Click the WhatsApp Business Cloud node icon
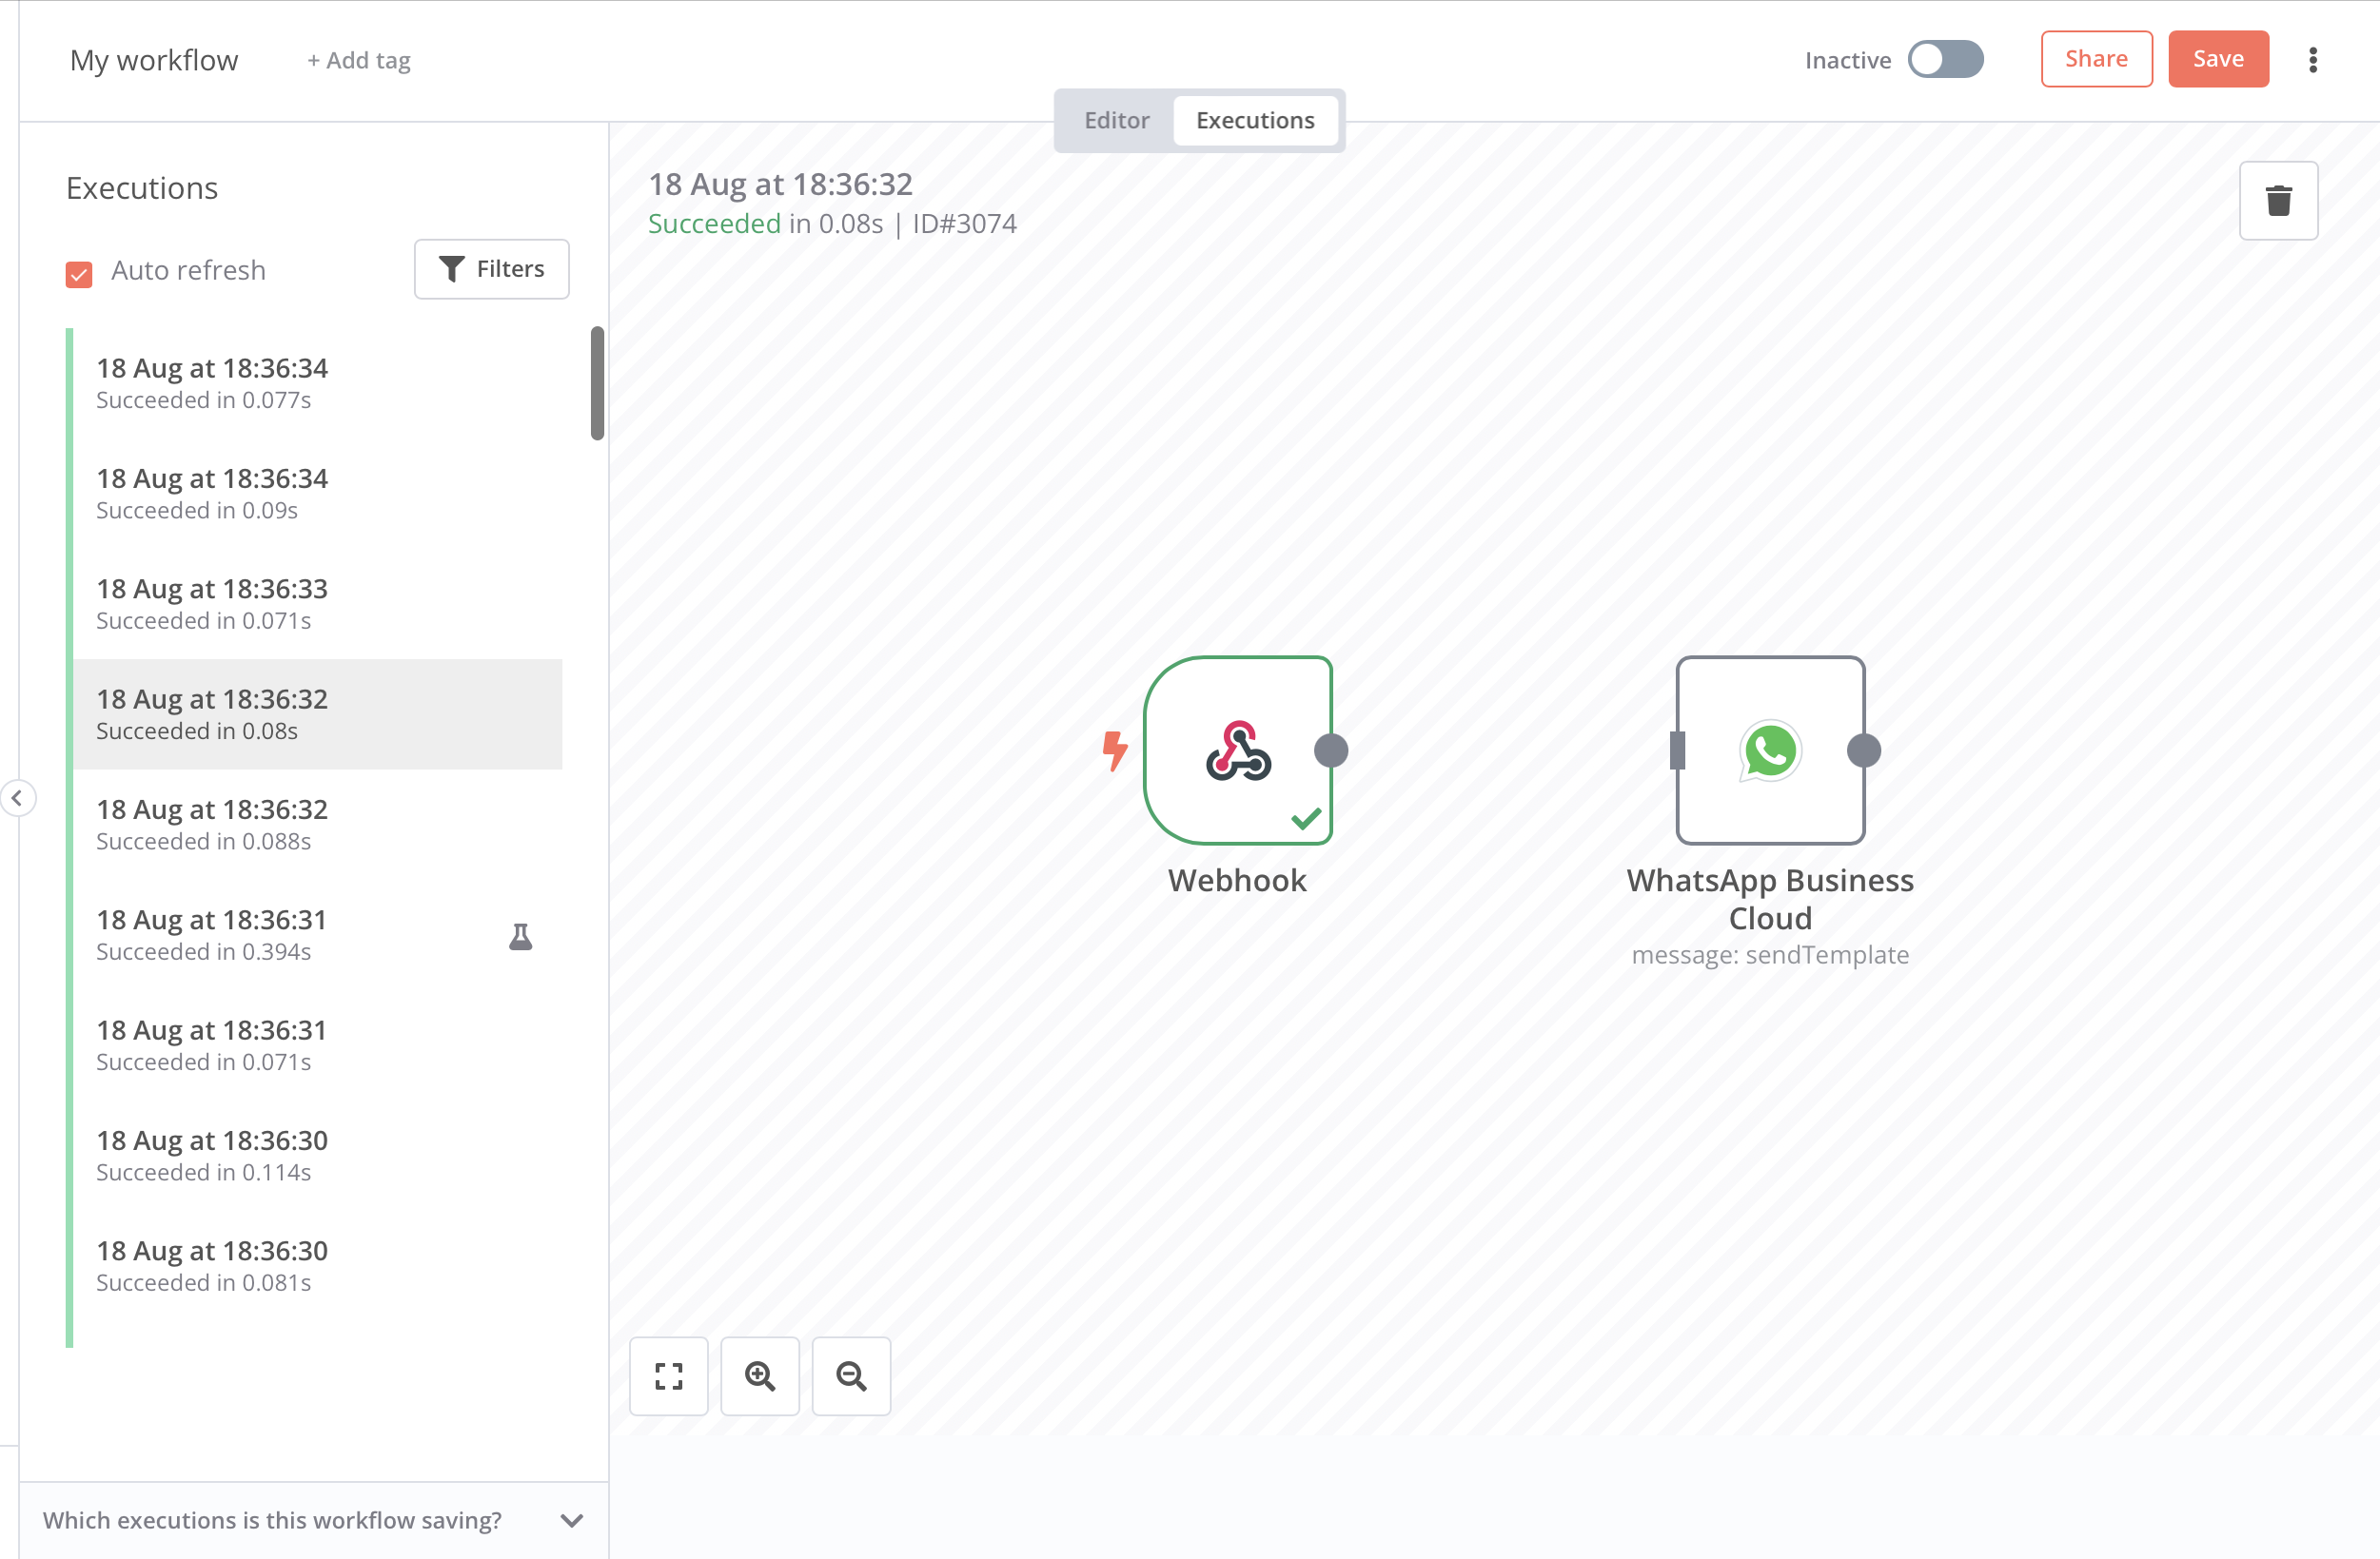The width and height of the screenshot is (2380, 1559). (x=1770, y=750)
